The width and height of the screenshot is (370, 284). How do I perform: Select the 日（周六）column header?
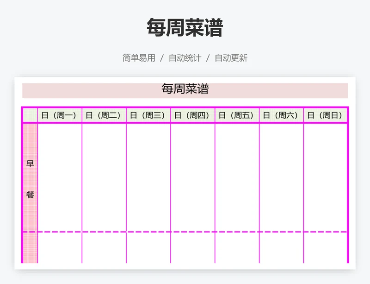[x=281, y=115]
